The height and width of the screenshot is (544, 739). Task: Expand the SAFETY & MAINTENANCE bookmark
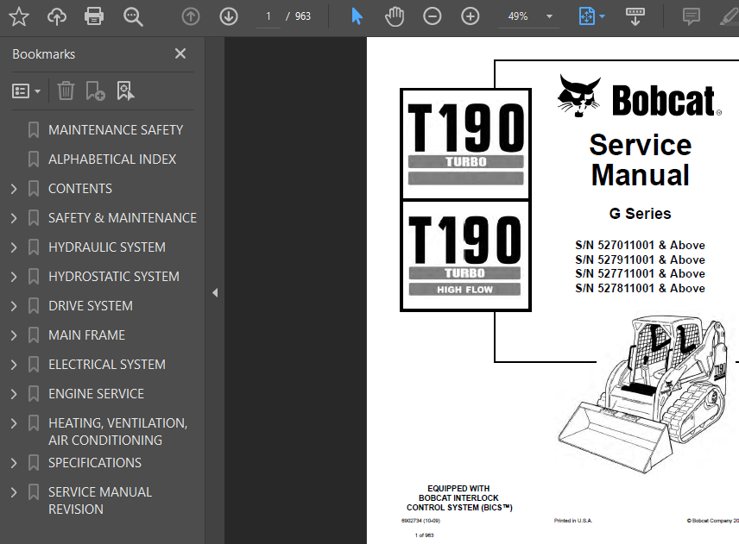(14, 218)
